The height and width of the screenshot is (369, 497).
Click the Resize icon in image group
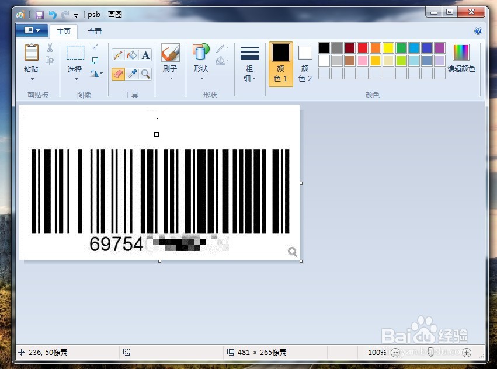(x=94, y=61)
